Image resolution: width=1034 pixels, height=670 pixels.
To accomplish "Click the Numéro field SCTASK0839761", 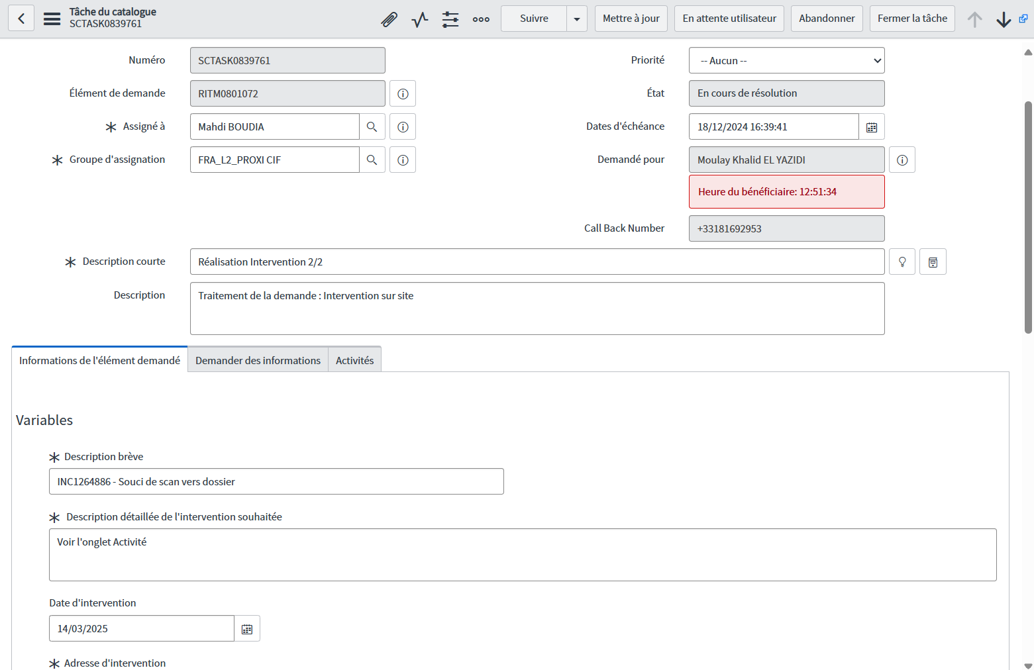I will pos(287,60).
